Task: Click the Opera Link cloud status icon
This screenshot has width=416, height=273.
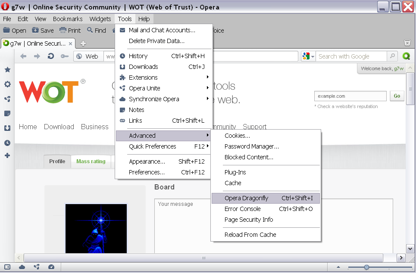Action: [x=22, y=267]
